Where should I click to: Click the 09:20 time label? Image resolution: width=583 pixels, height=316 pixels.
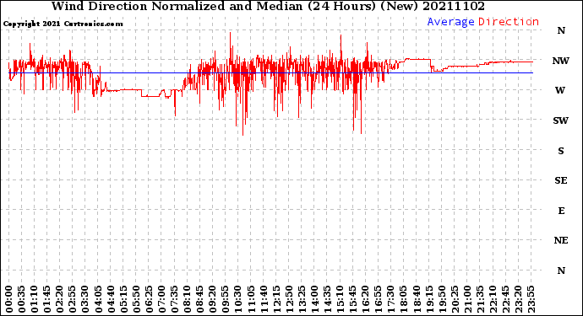pos(213,299)
